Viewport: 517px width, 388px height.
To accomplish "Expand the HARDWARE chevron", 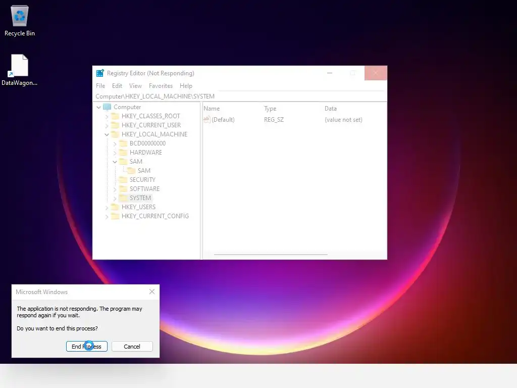I will (115, 153).
